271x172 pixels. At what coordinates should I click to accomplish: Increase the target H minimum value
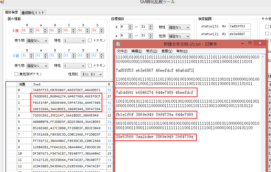point(130,26)
